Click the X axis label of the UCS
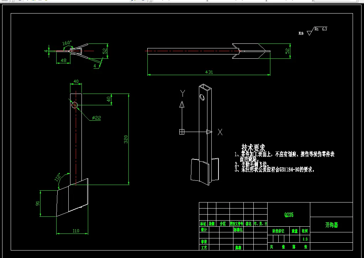This screenshot has width=364, height=258. (x=220, y=132)
